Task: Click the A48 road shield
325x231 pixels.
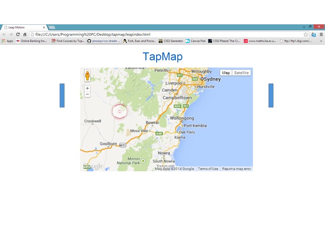Action: (x=159, y=133)
